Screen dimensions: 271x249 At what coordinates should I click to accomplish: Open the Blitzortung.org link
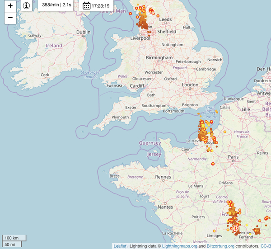coord(220,246)
